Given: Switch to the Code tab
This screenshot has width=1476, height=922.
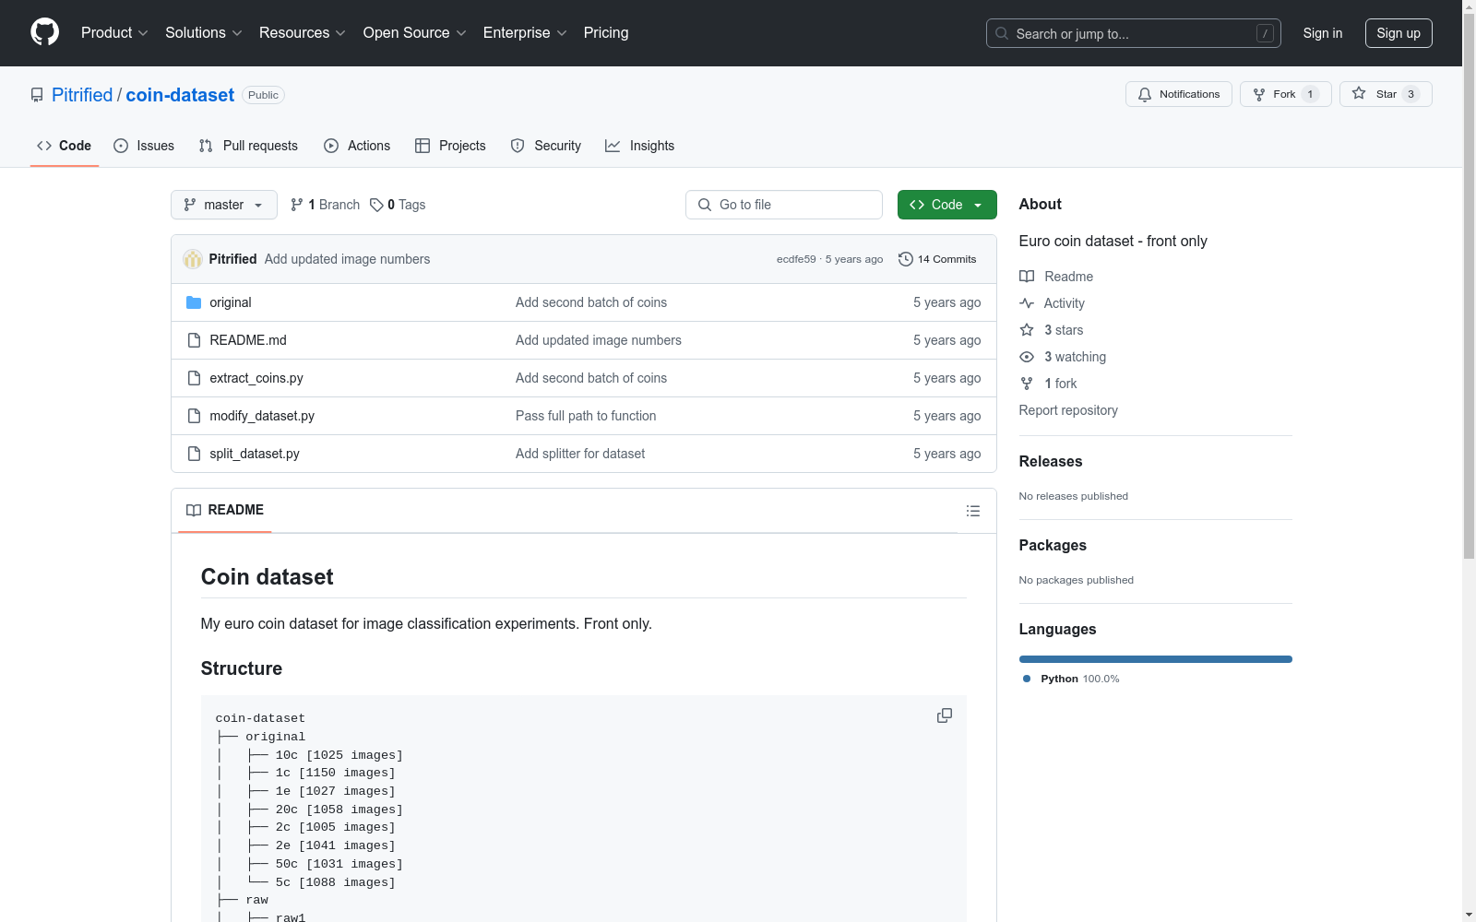Looking at the screenshot, I should point(64,146).
